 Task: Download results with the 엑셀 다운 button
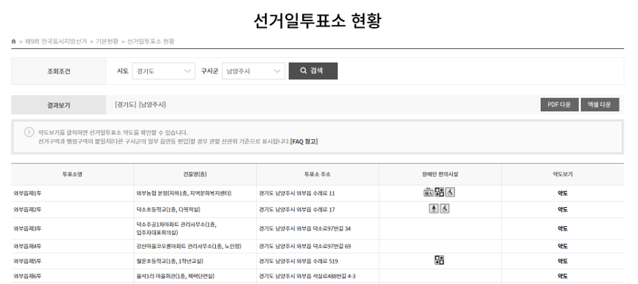pos(600,105)
